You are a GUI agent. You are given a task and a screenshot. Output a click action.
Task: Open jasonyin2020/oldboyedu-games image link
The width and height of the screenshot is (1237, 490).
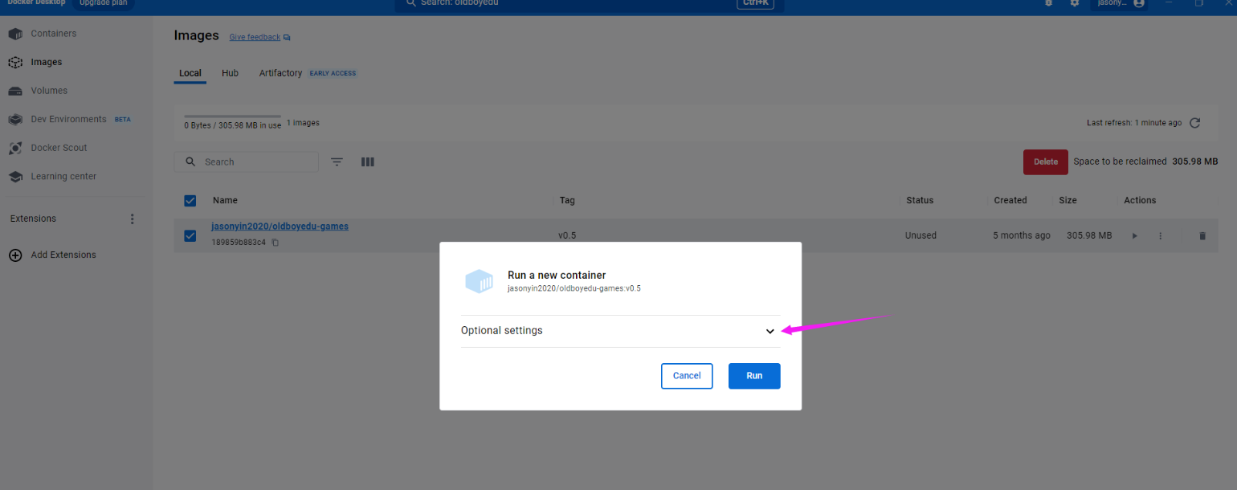click(x=280, y=227)
